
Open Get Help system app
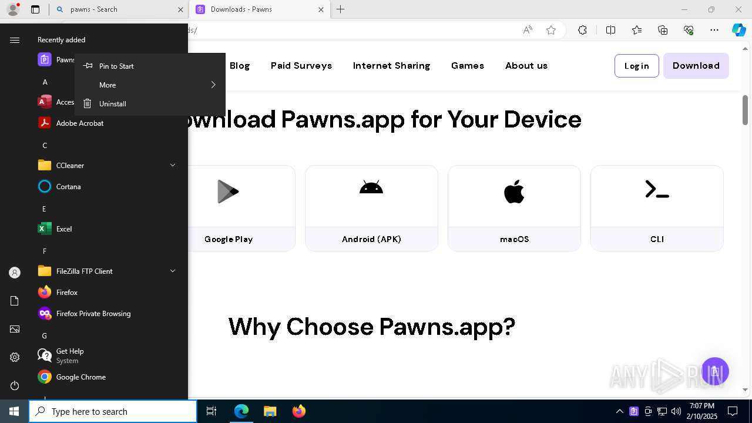(61, 355)
